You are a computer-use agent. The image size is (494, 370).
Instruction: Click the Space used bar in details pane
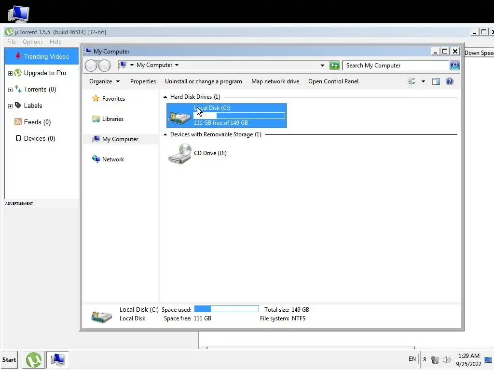pos(227,309)
